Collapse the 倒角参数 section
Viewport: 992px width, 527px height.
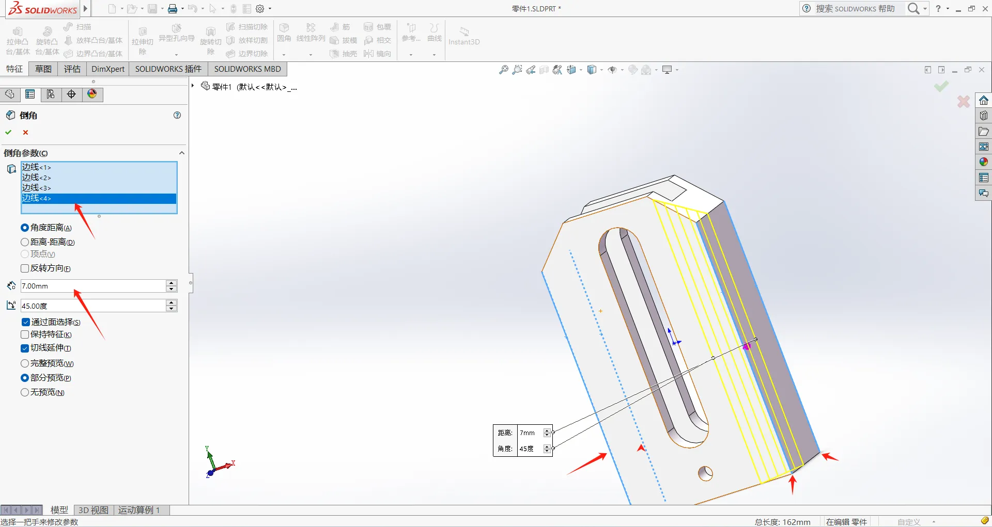[181, 153]
